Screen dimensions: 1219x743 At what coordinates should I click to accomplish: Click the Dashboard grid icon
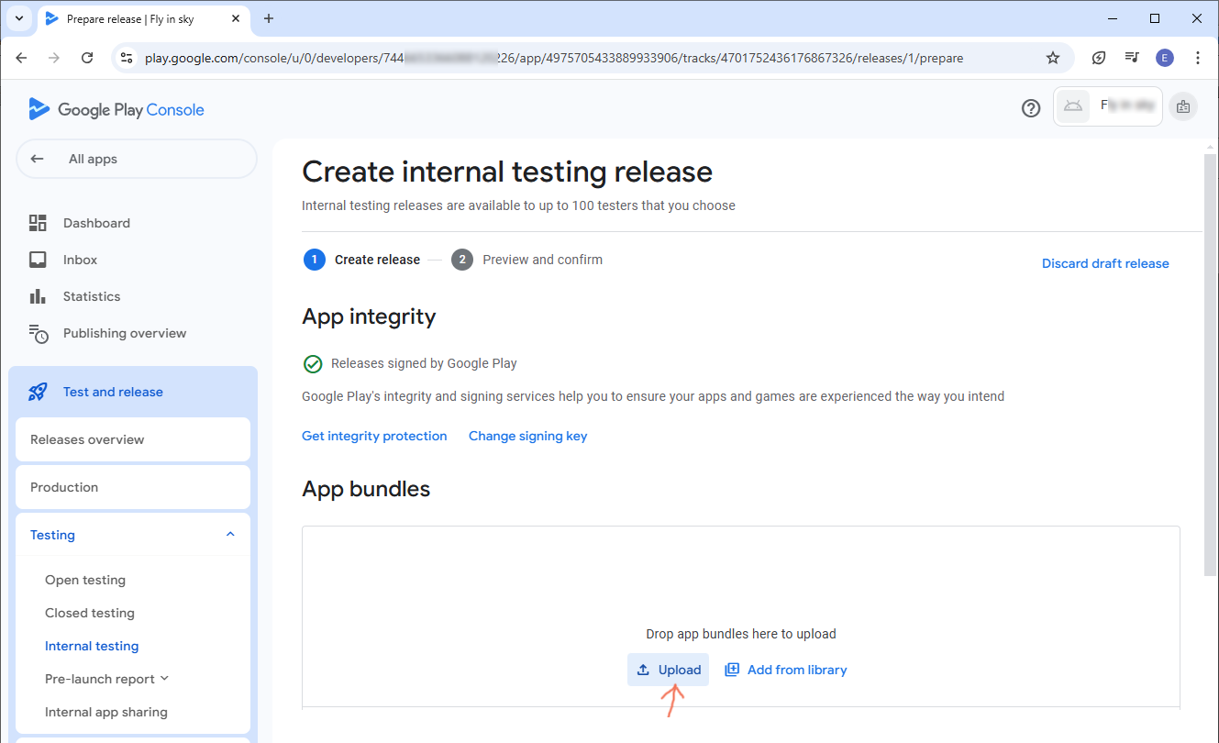38,223
